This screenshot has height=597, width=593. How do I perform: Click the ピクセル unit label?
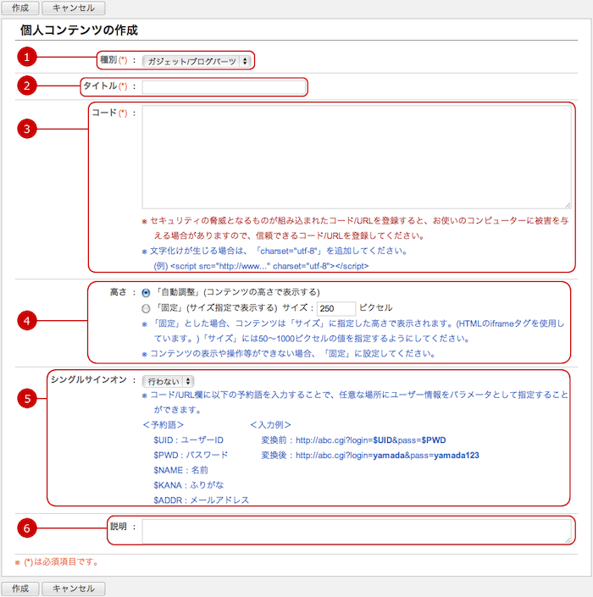click(x=375, y=307)
